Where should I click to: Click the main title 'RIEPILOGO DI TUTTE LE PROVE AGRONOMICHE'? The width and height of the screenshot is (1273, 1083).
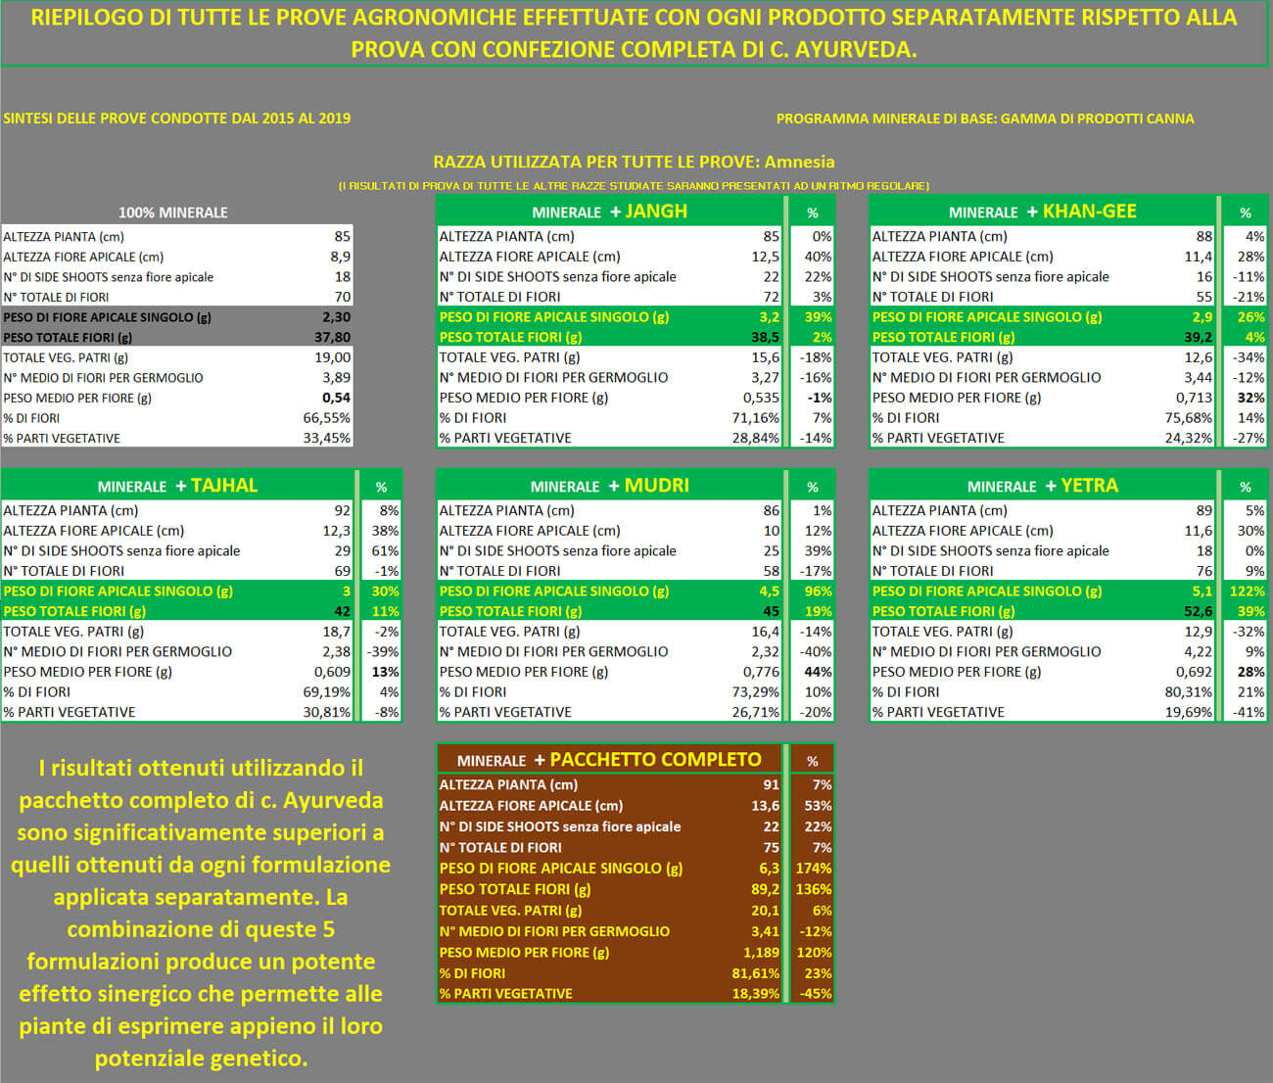(635, 33)
